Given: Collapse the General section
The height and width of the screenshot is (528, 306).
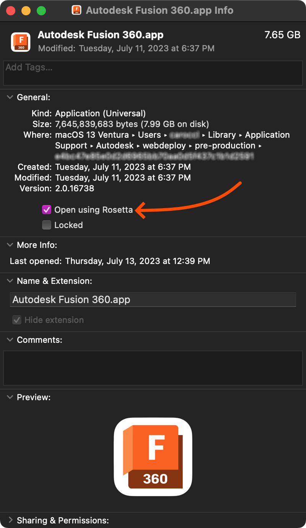Looking at the screenshot, I should pos(10,97).
